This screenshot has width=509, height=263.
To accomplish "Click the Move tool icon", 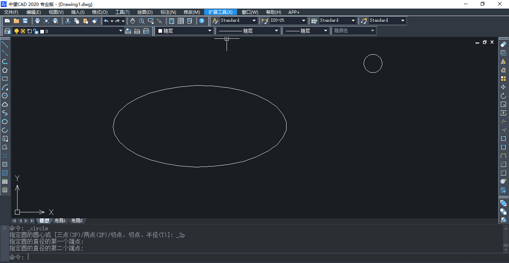I will pos(503,87).
